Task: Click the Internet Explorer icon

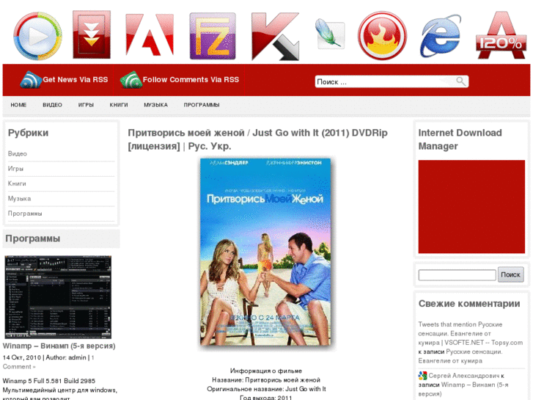Action: point(441,36)
